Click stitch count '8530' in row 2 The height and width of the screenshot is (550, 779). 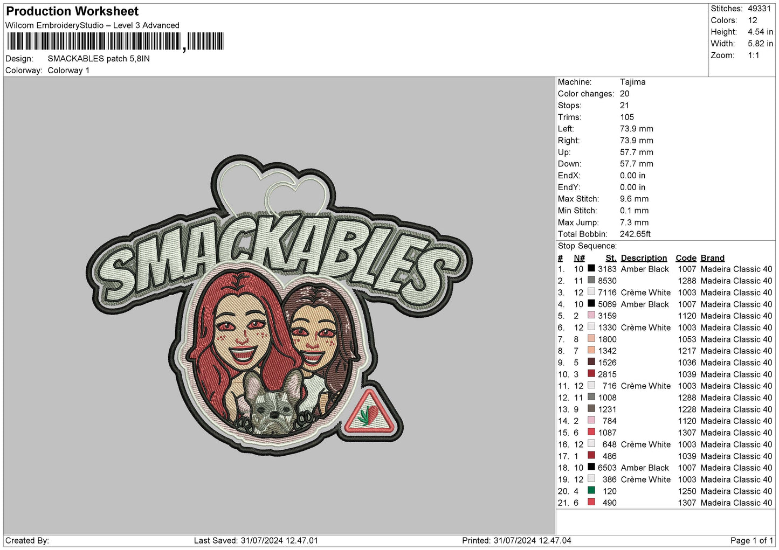point(607,281)
